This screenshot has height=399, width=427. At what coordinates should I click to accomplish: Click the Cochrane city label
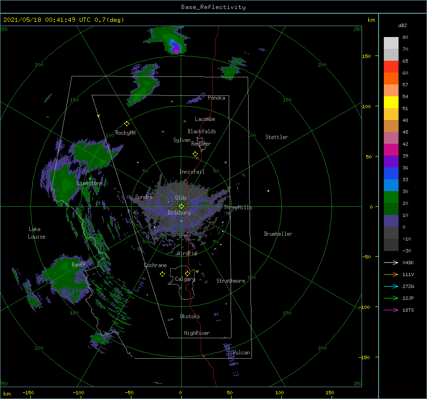155,265
